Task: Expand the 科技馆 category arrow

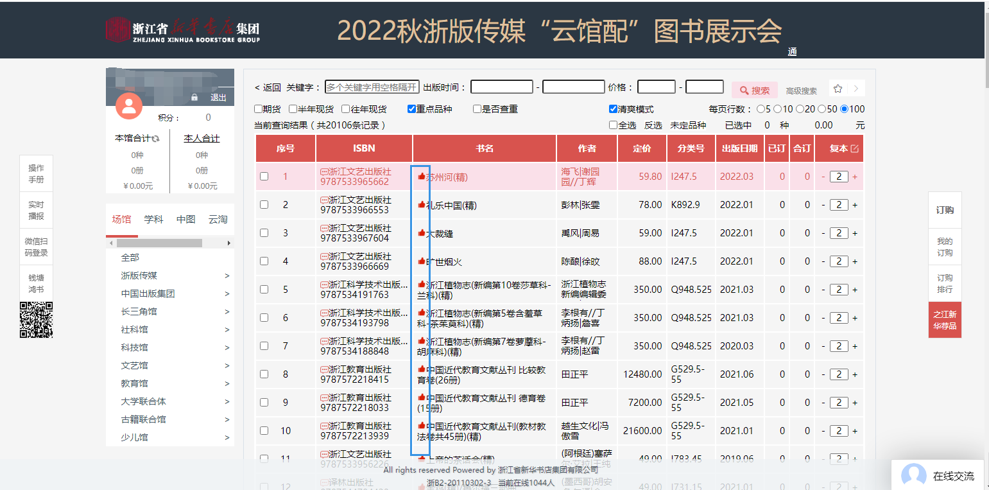Action: pyautogui.click(x=227, y=347)
